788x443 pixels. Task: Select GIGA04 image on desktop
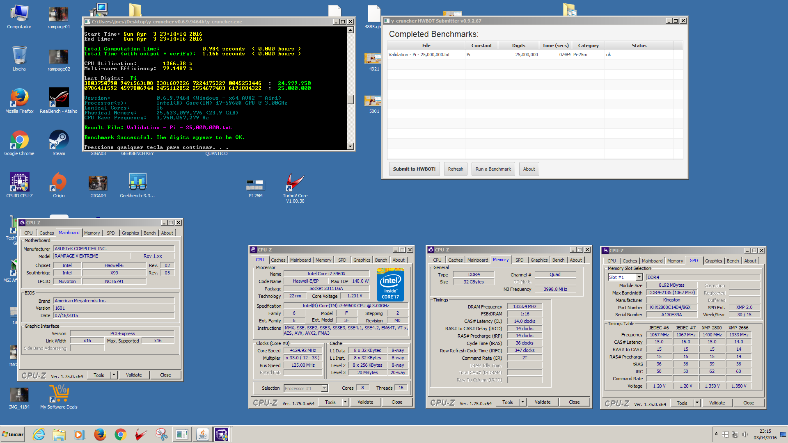[x=98, y=187]
